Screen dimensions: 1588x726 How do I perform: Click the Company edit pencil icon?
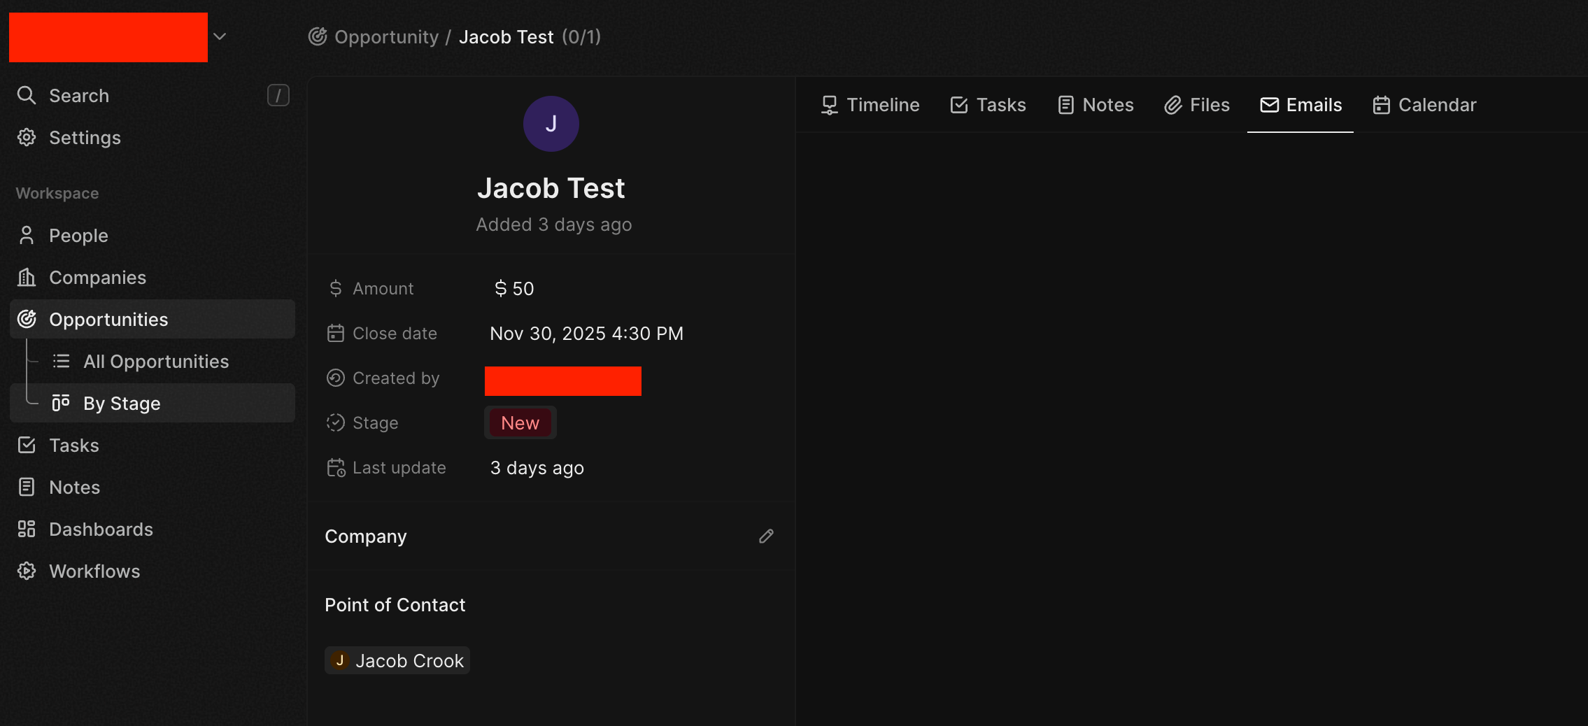766,536
